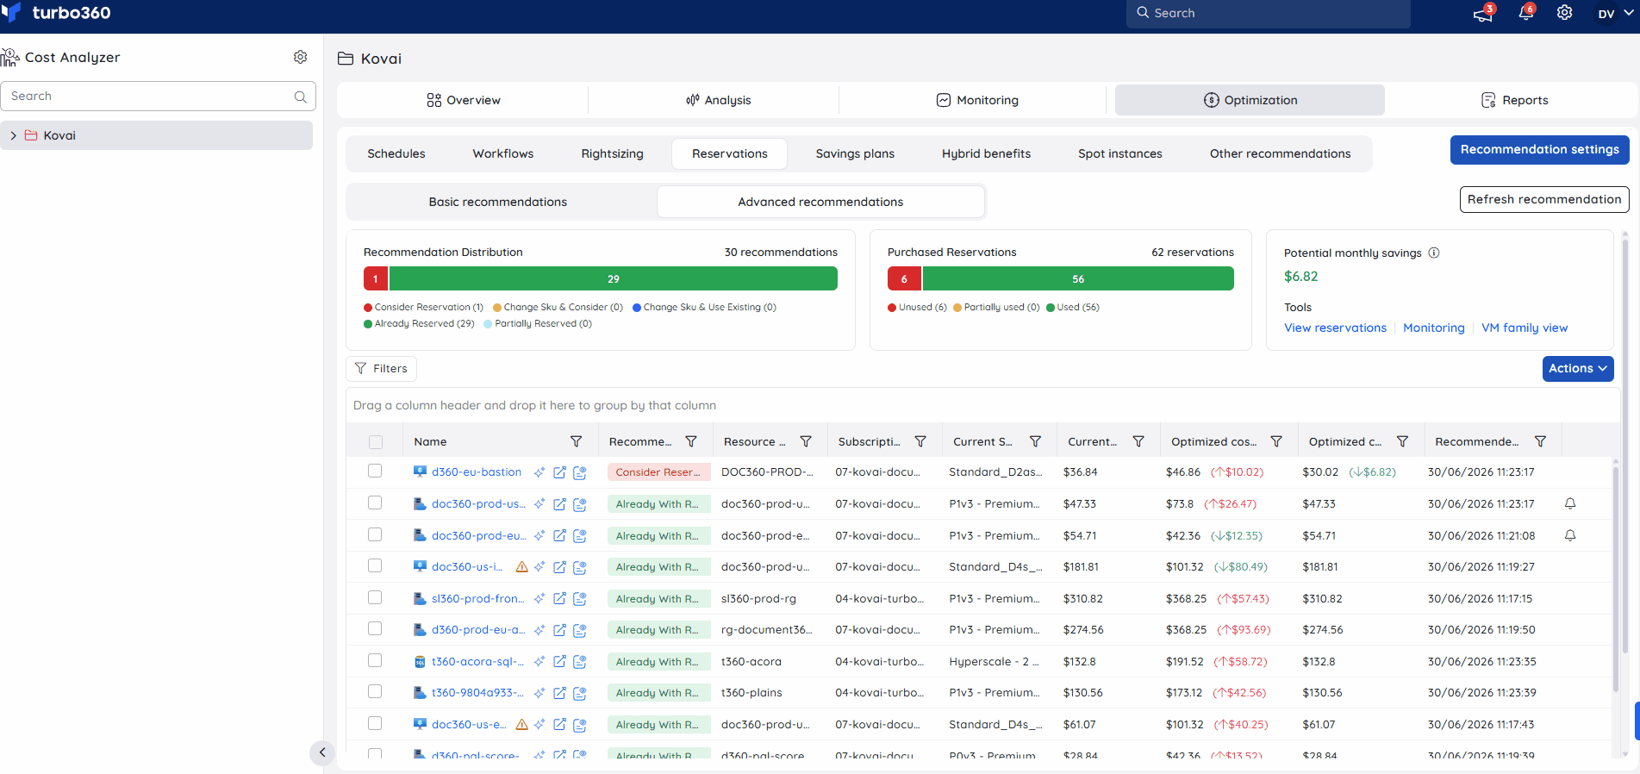
Task: Collapse the left sidebar panel
Action: point(321,752)
